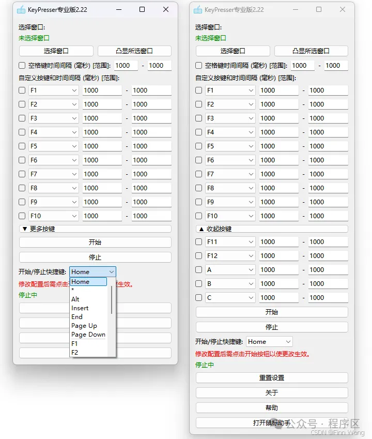372x439 pixels.
Task: Pick Page Down from the hotkey list
Action: 88,335
